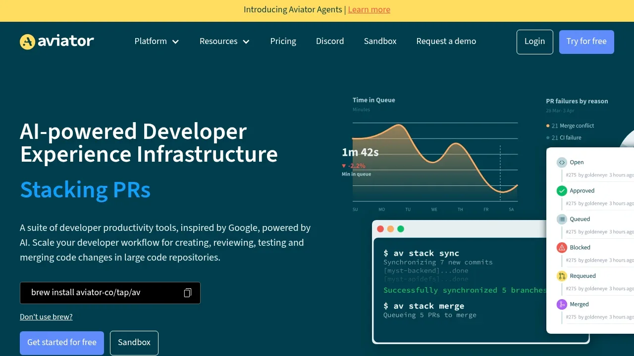Expand the Platform dropdown menu

(157, 42)
